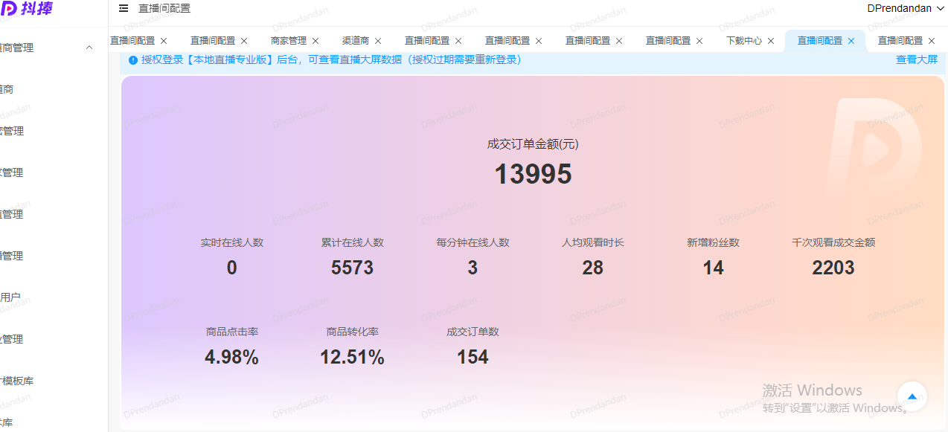Screen dimensions: 948x432
Task: Open the 查看大屏 link
Action: click(x=916, y=59)
